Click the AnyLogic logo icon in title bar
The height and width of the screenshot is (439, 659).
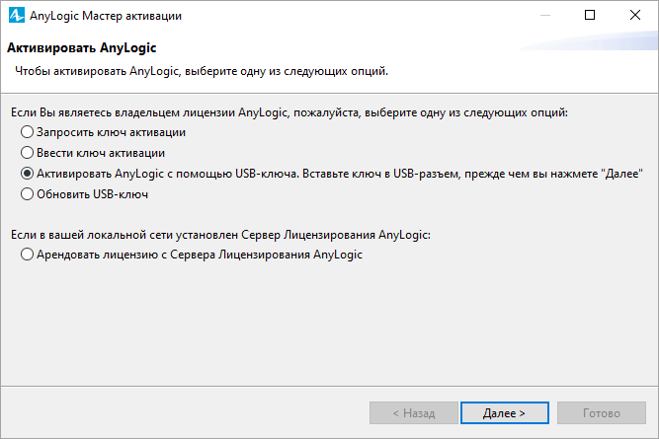coord(17,15)
